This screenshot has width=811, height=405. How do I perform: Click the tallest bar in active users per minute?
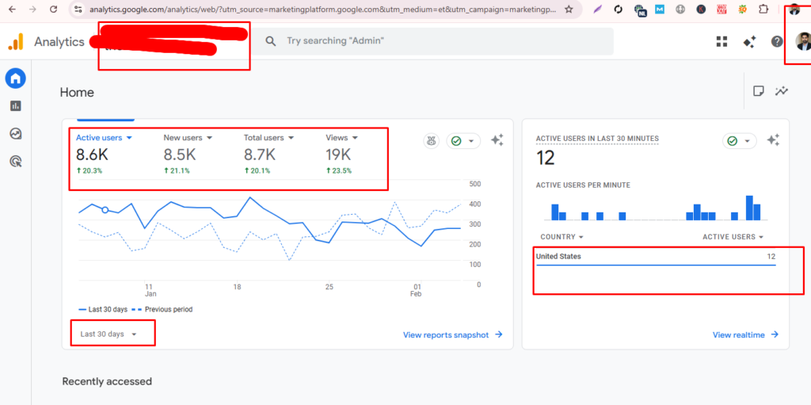749,208
